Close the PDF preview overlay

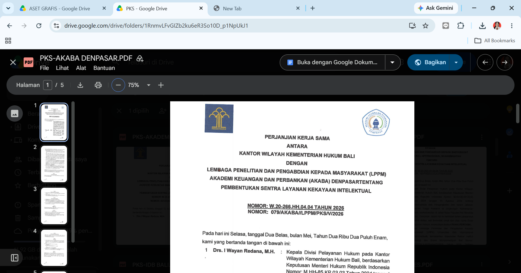click(x=13, y=62)
